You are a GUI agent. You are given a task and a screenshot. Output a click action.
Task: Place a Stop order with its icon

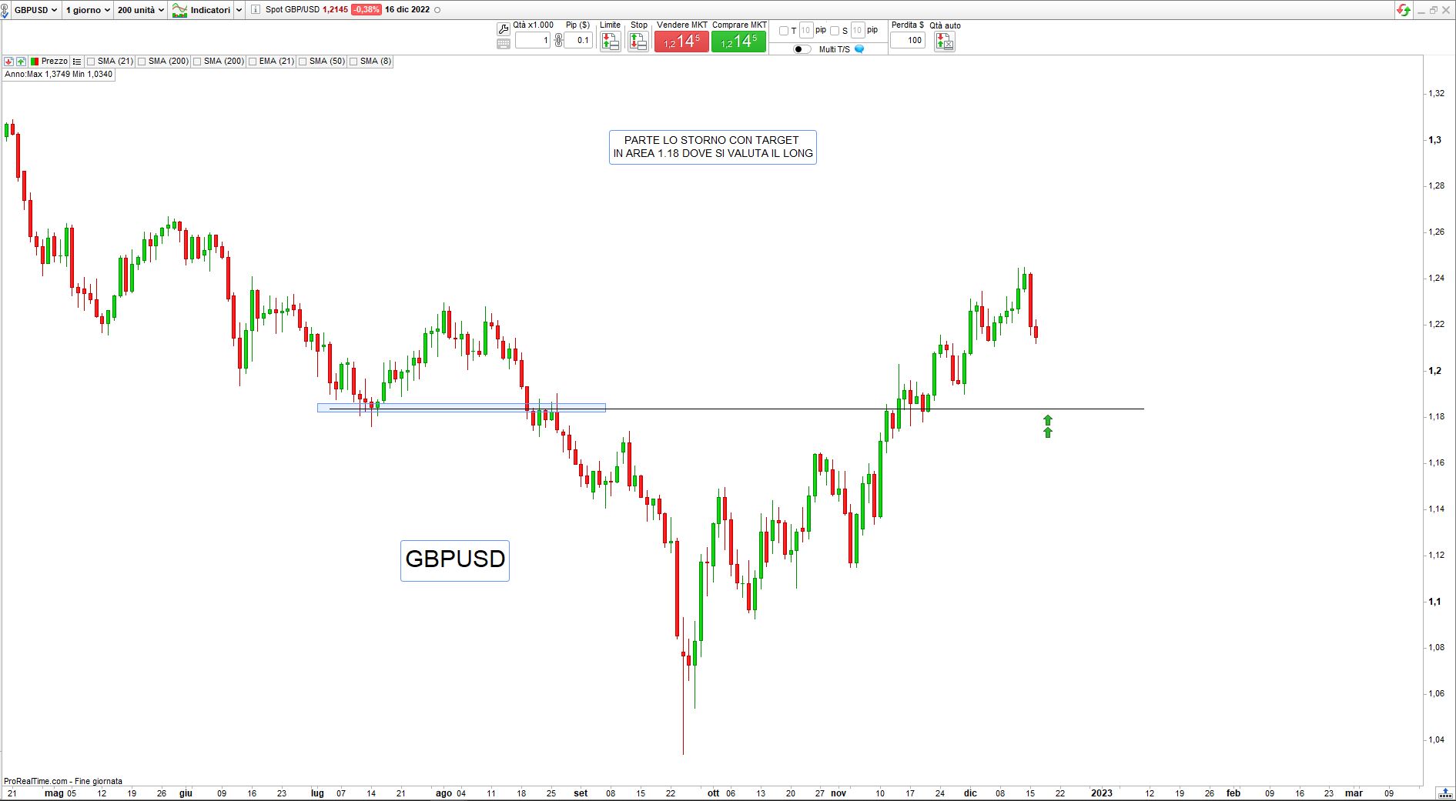638,42
